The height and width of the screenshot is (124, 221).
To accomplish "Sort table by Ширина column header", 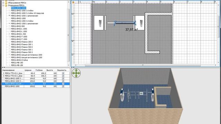I will (x=29, y=70).
